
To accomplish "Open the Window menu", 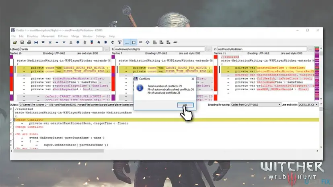I will tap(87, 36).
